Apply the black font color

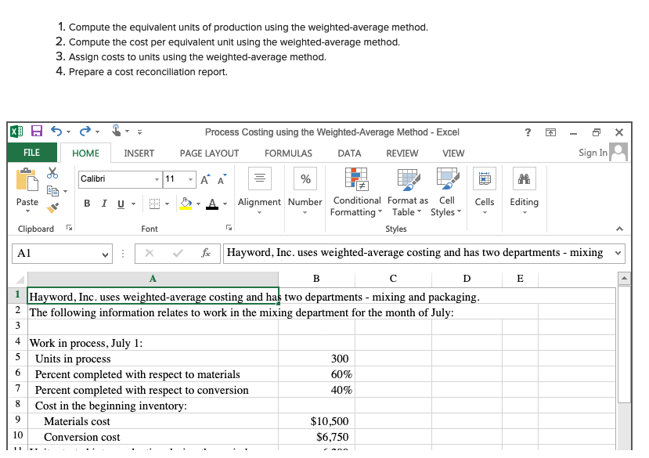pyautogui.click(x=212, y=204)
